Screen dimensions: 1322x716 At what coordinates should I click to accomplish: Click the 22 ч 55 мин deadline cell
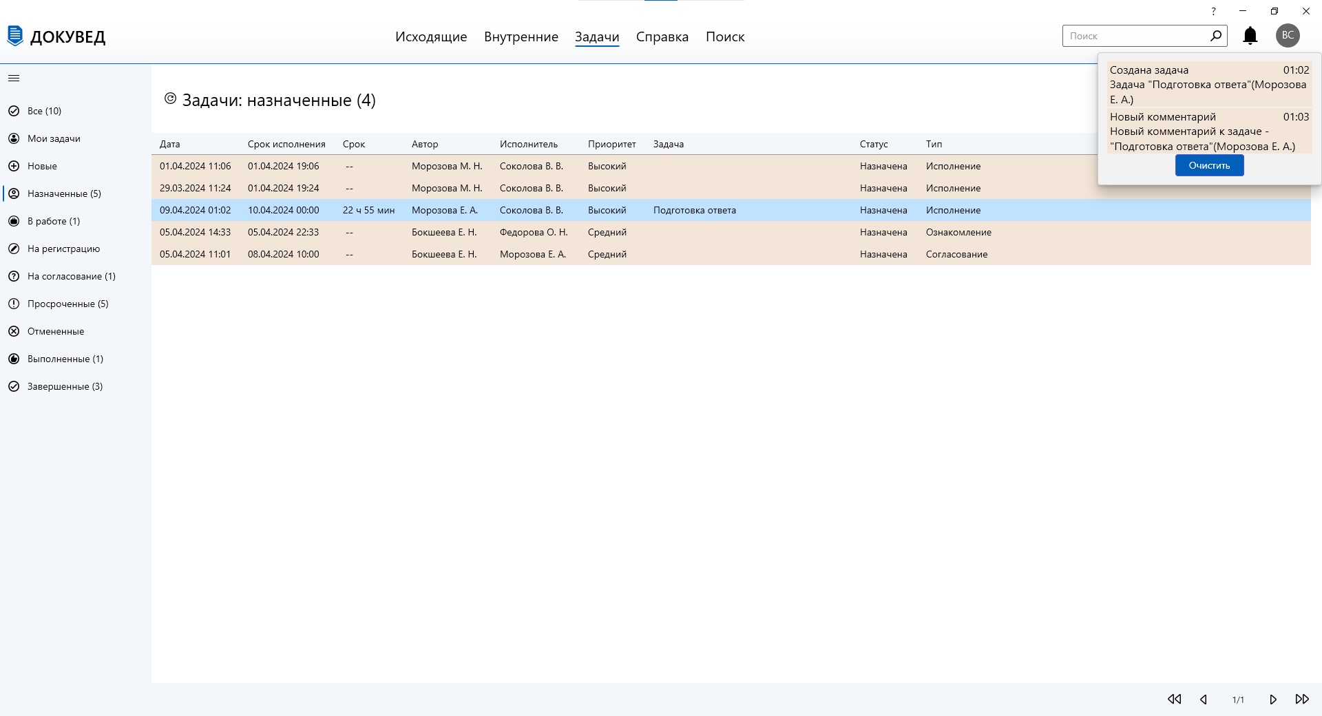369,210
